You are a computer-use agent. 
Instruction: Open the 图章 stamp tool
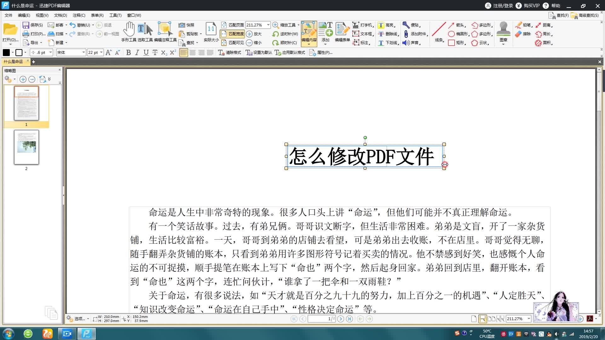pos(503,30)
